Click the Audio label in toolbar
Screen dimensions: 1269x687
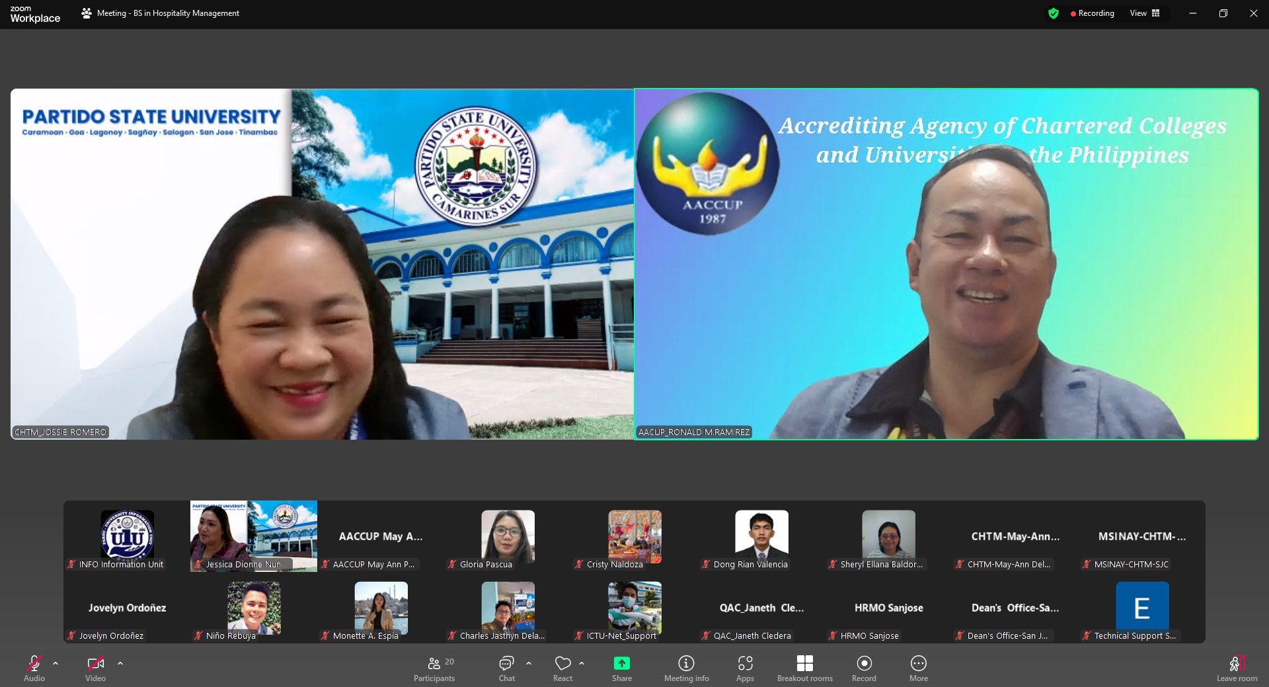[x=34, y=678]
